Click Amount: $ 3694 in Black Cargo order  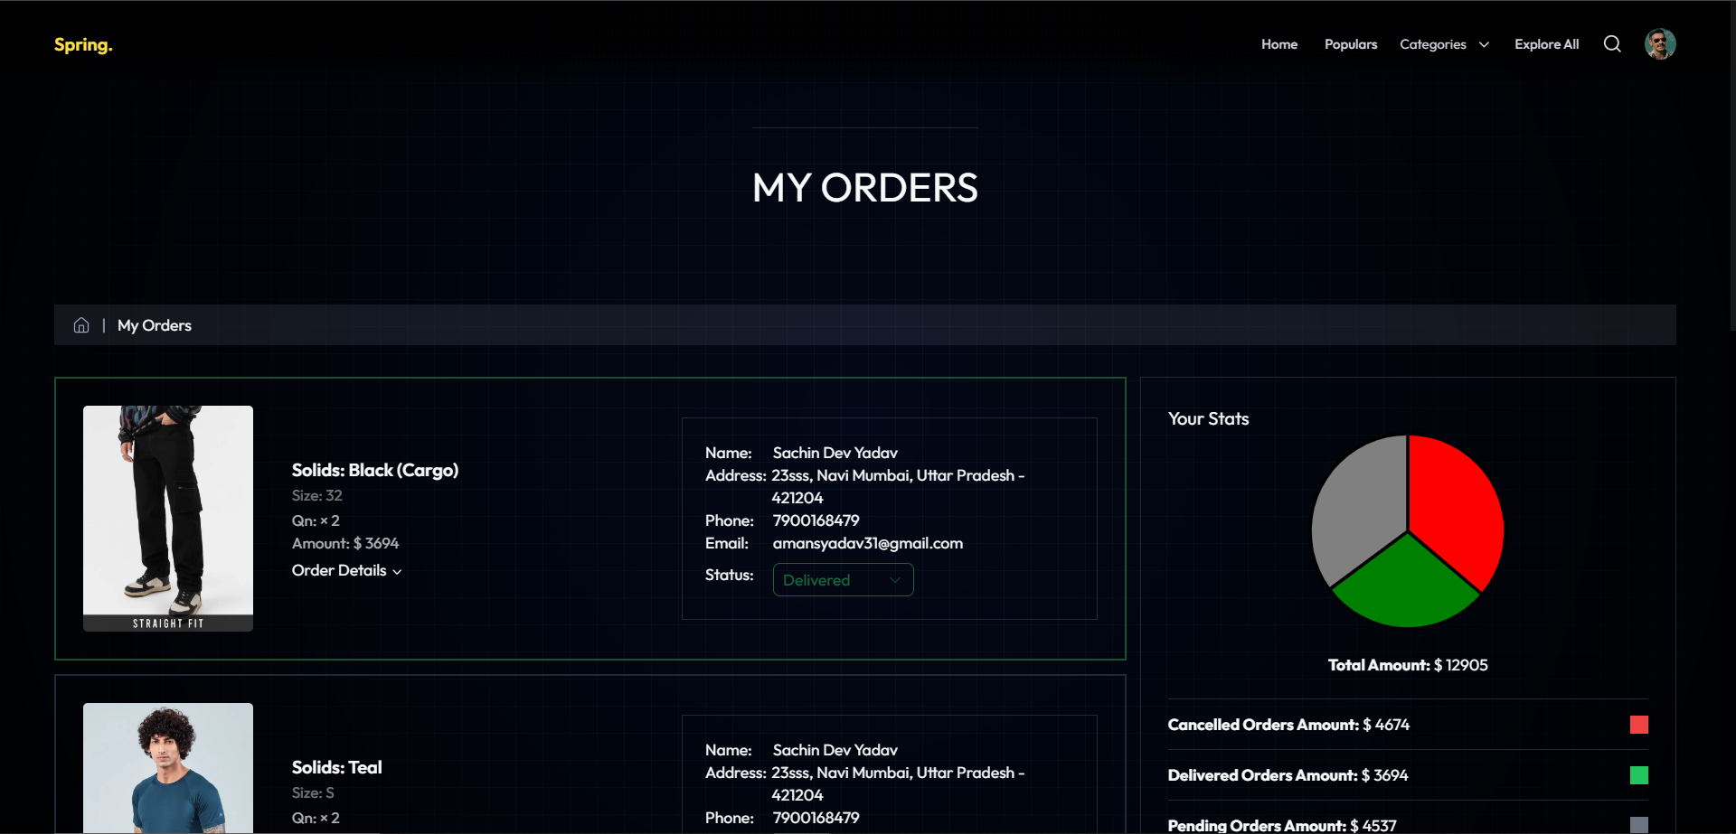[345, 543]
